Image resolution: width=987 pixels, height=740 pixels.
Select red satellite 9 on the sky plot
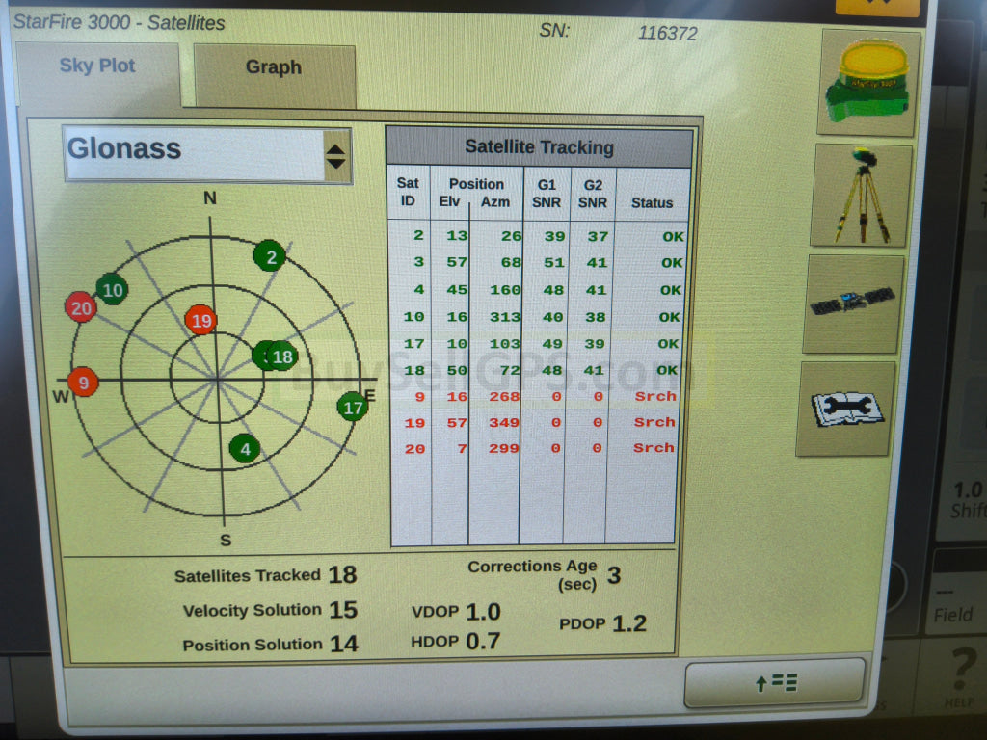(83, 382)
